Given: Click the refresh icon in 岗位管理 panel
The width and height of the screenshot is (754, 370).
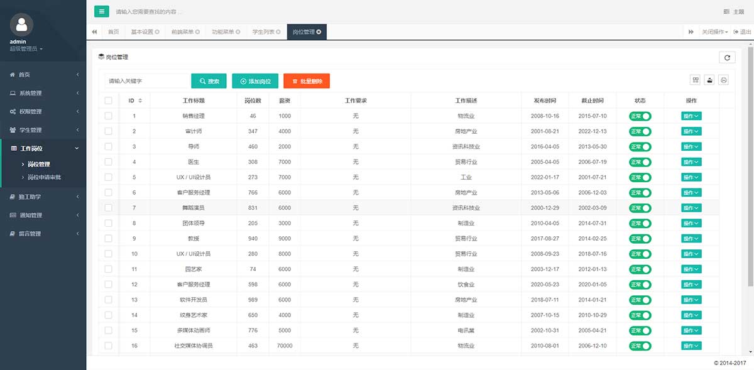Looking at the screenshot, I should click(727, 58).
